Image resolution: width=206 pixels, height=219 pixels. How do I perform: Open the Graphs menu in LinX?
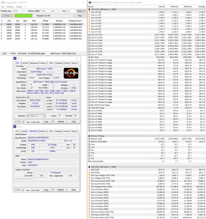(x=19, y=7)
